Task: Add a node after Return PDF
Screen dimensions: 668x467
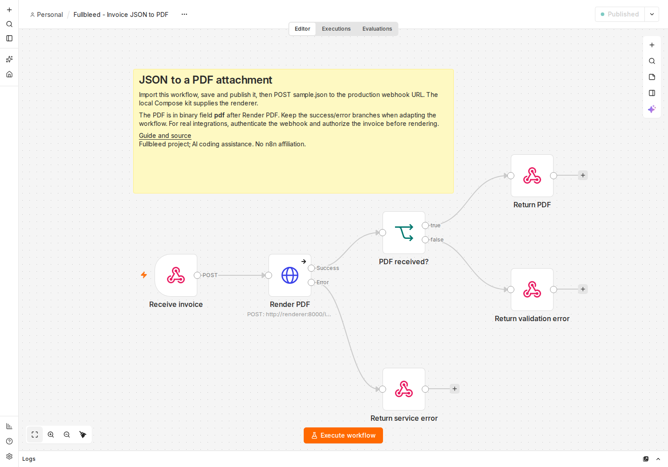Action: tap(583, 175)
